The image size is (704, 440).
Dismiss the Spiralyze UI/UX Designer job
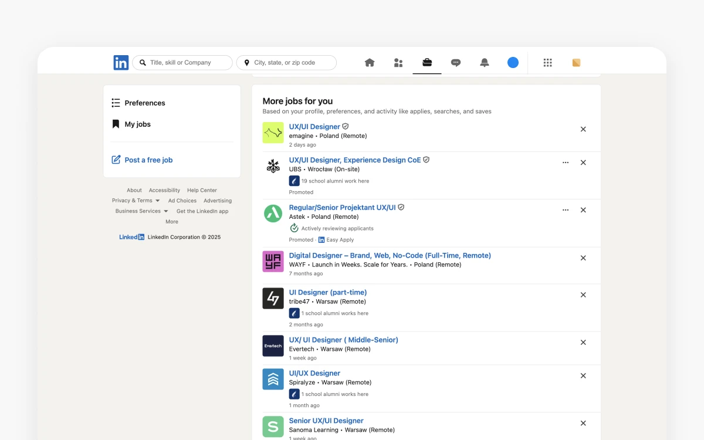tap(583, 376)
